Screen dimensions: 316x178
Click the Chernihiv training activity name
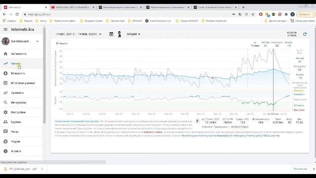pyautogui.click(x=215, y=127)
